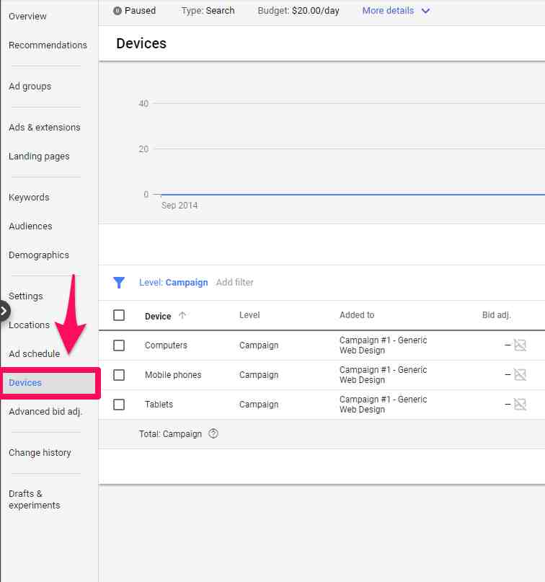Screen dimensions: 545x582
Task: Open Ad schedule from the sidebar
Action: click(x=34, y=354)
